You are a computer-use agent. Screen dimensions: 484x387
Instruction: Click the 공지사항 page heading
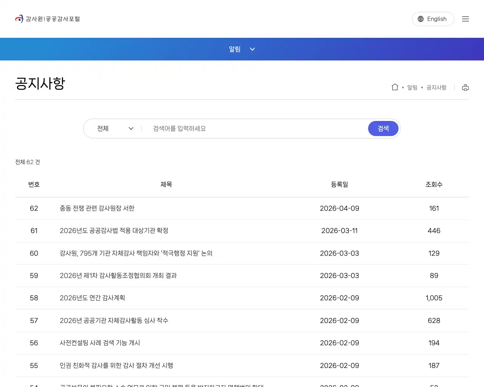click(40, 83)
